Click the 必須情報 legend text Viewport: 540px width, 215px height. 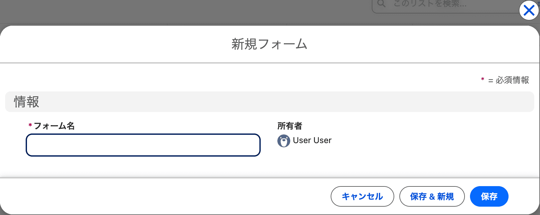click(512, 80)
